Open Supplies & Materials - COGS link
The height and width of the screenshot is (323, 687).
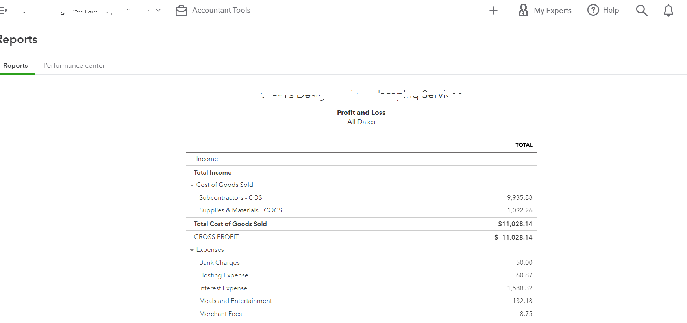[x=241, y=210]
